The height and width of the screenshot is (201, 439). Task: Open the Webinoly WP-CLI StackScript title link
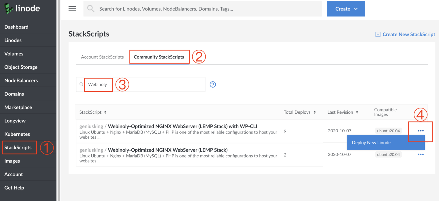(182, 126)
